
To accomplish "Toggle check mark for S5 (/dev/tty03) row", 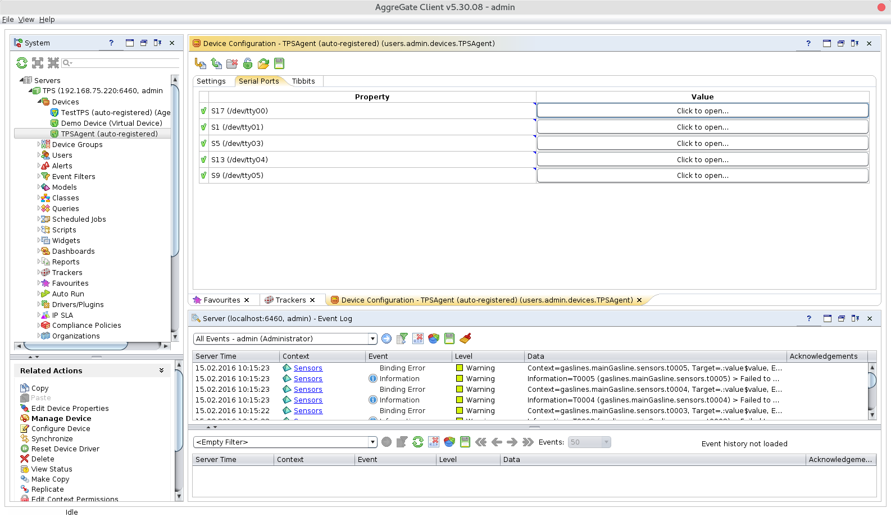I will tap(203, 143).
